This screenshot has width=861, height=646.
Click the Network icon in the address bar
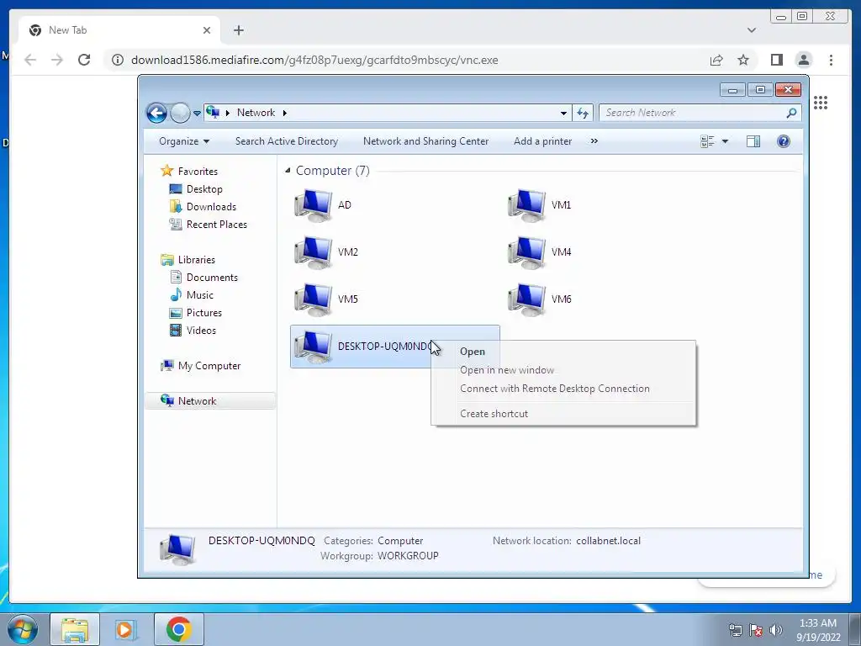pyautogui.click(x=213, y=113)
